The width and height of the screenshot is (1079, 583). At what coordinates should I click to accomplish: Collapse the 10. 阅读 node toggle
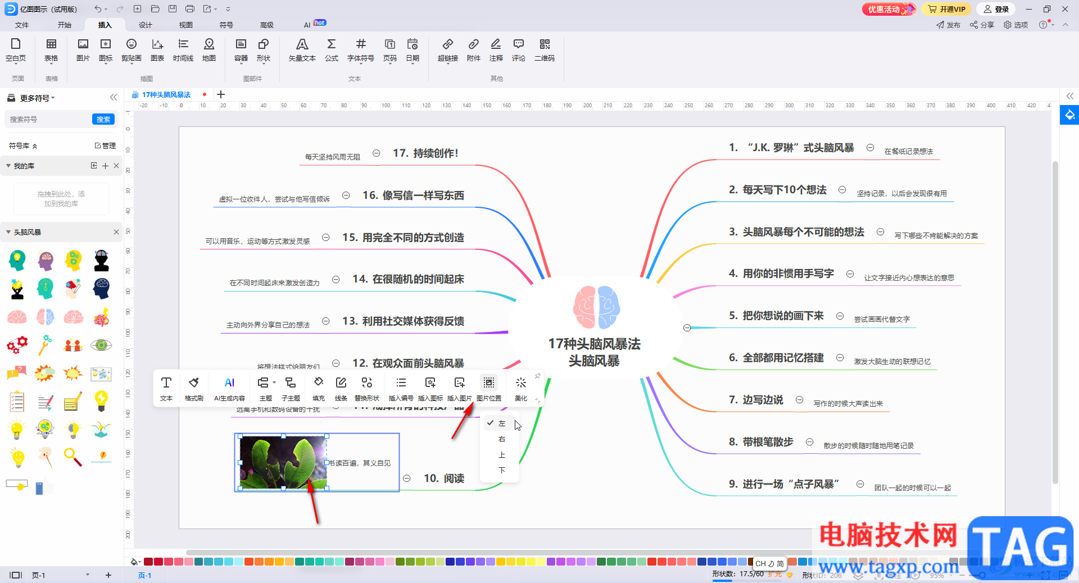pyautogui.click(x=407, y=479)
